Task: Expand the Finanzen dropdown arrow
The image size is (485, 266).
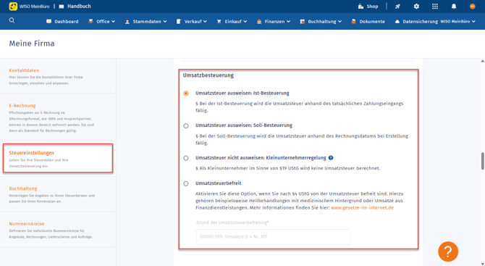Action: tap(288, 21)
